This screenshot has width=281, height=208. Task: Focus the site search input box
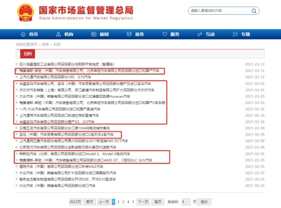pos(221,11)
